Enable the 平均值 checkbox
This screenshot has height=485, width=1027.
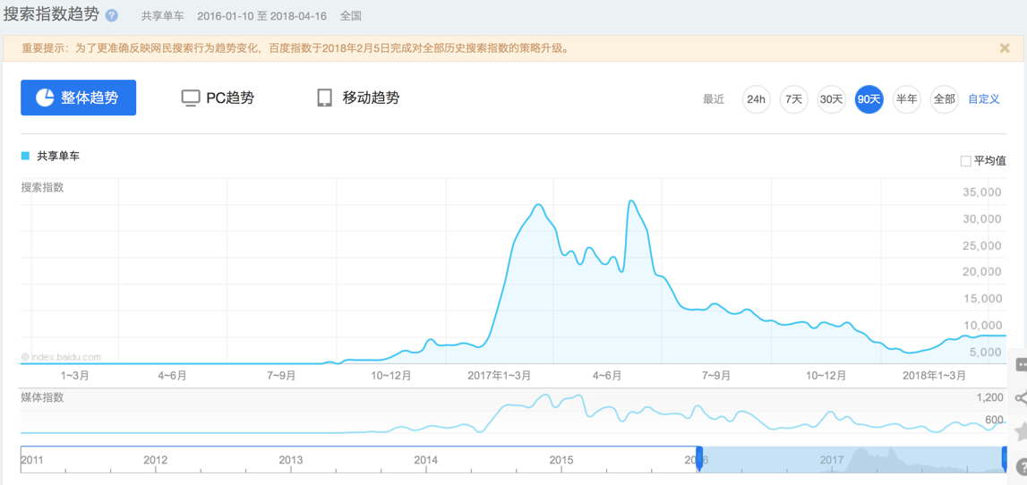(965, 161)
